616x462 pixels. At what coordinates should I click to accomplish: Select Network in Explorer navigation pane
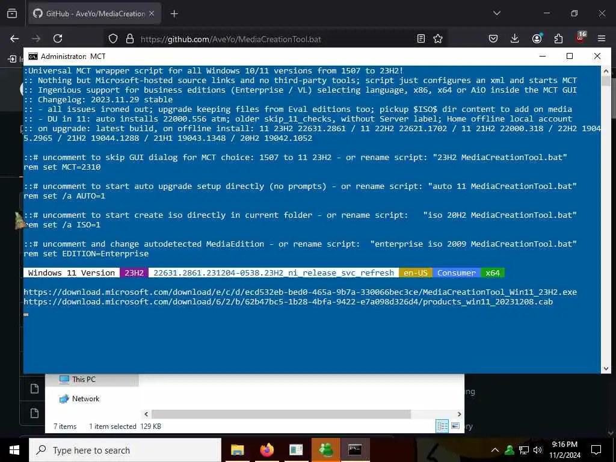coord(85,399)
